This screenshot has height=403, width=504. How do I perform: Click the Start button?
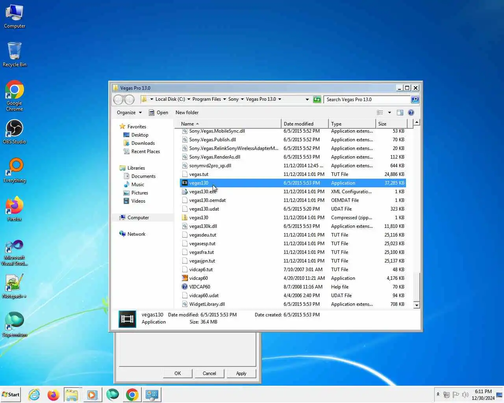pyautogui.click(x=11, y=394)
